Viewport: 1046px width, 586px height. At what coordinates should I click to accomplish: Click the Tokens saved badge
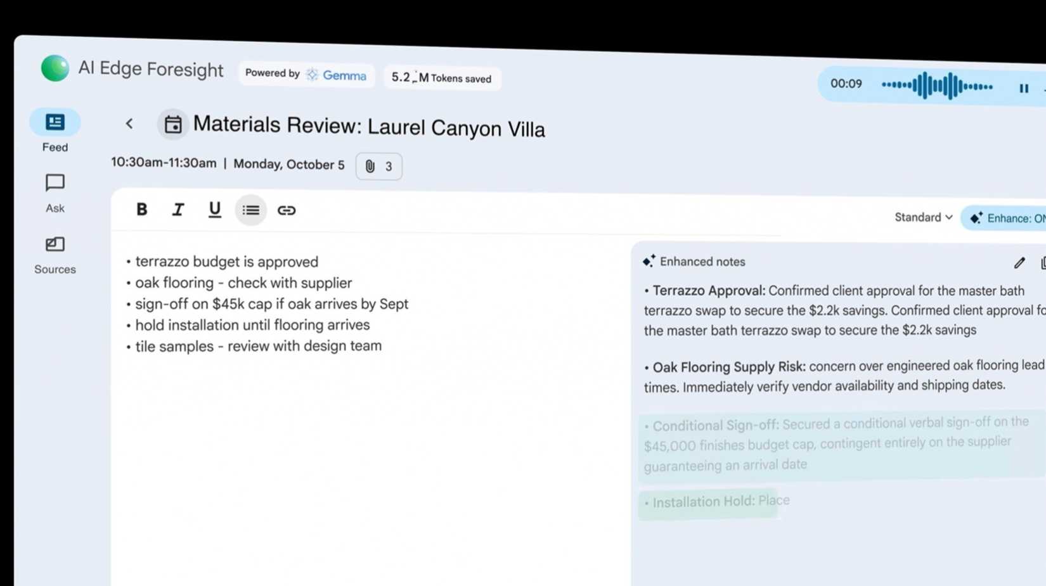pyautogui.click(x=442, y=78)
